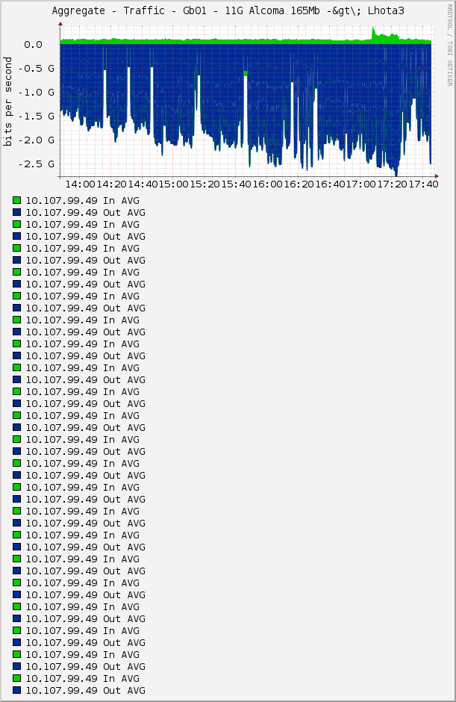This screenshot has height=702, width=456.
Task: Click the 15:40 time label
Action: (237, 184)
